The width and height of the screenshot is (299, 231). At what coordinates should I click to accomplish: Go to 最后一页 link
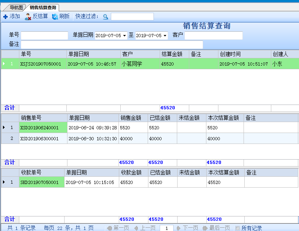(x=220, y=228)
